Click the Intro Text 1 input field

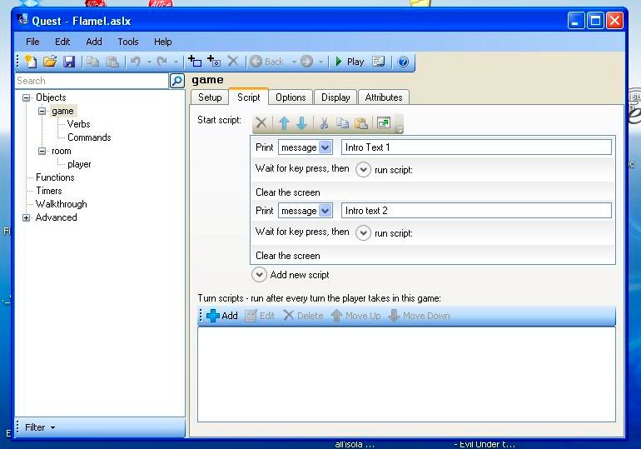click(476, 147)
